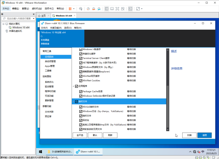Click the stretch guest display icon
Viewport: 219px width, 159px height.
138,9
